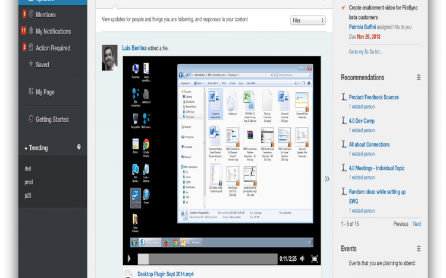Open Events menu icon

(419, 249)
